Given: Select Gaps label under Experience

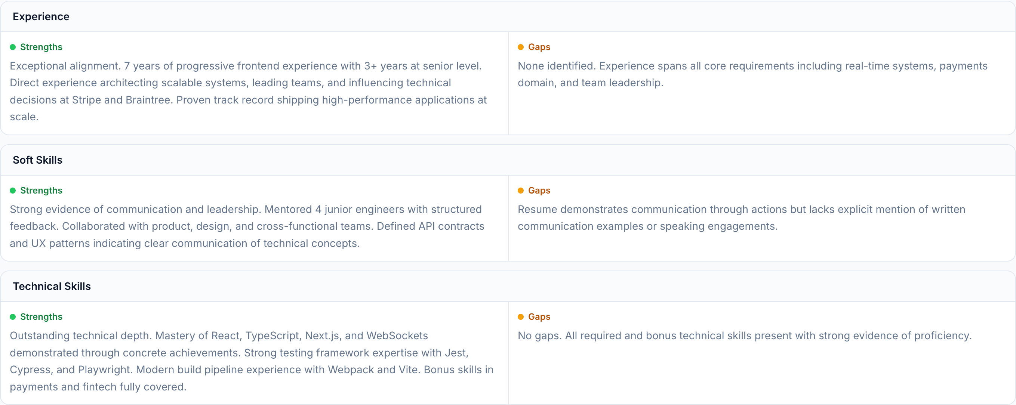Looking at the screenshot, I should 539,47.
